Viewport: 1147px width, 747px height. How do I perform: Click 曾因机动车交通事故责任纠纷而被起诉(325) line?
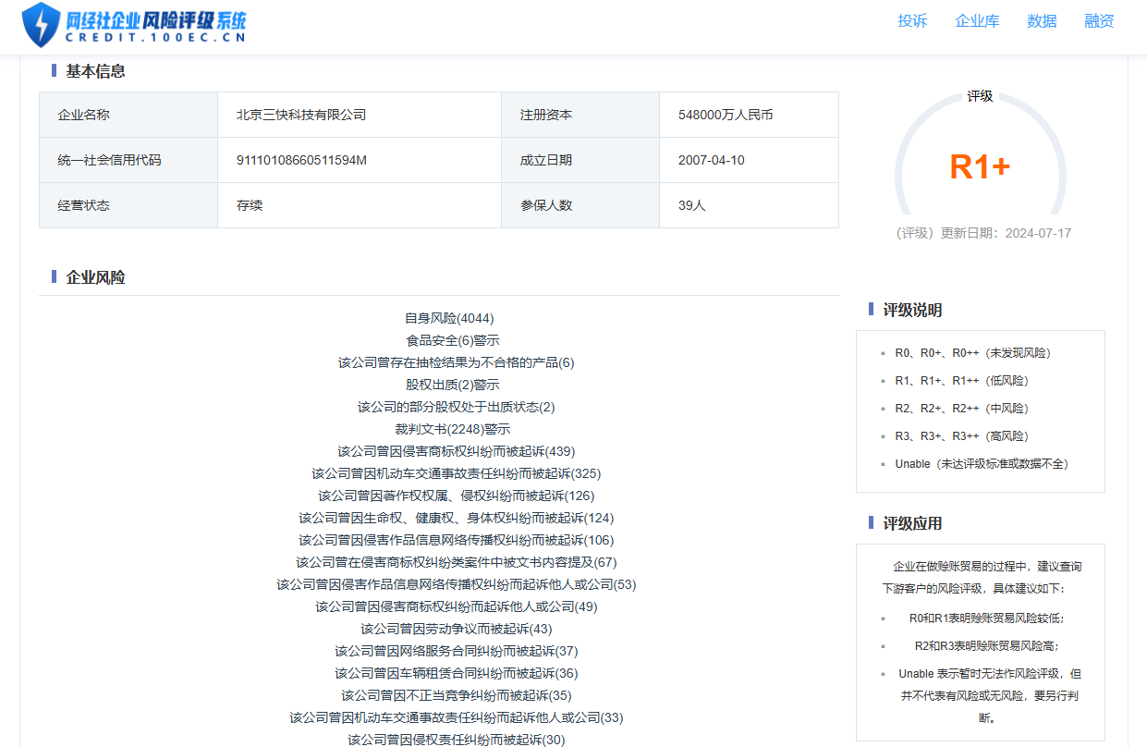coord(457,473)
